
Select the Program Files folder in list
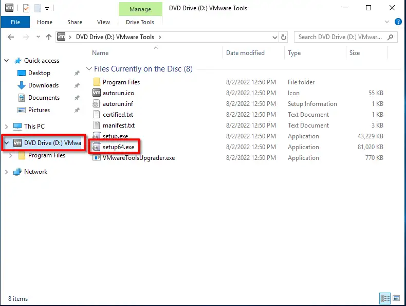click(121, 82)
